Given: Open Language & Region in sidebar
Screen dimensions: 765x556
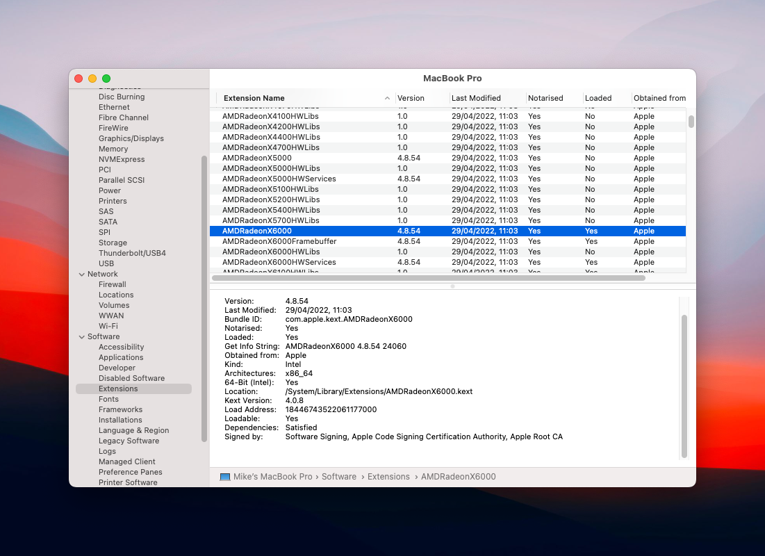Looking at the screenshot, I should pos(133,430).
